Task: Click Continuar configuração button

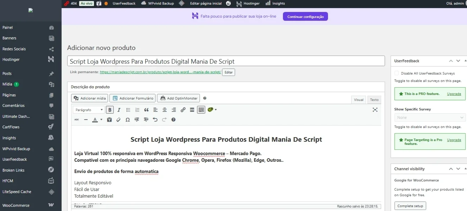Action: coord(305,17)
